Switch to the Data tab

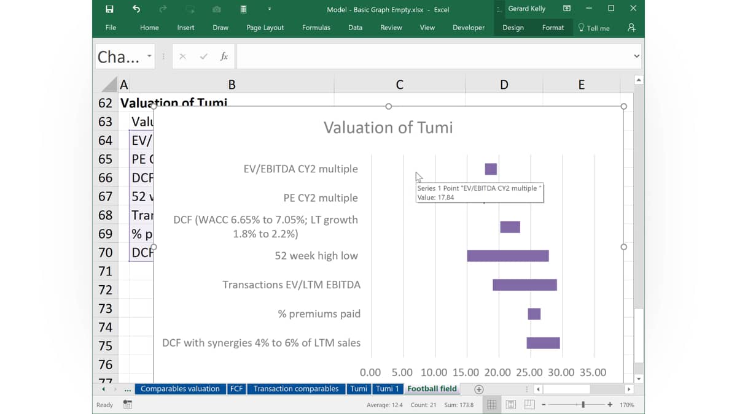click(x=355, y=28)
